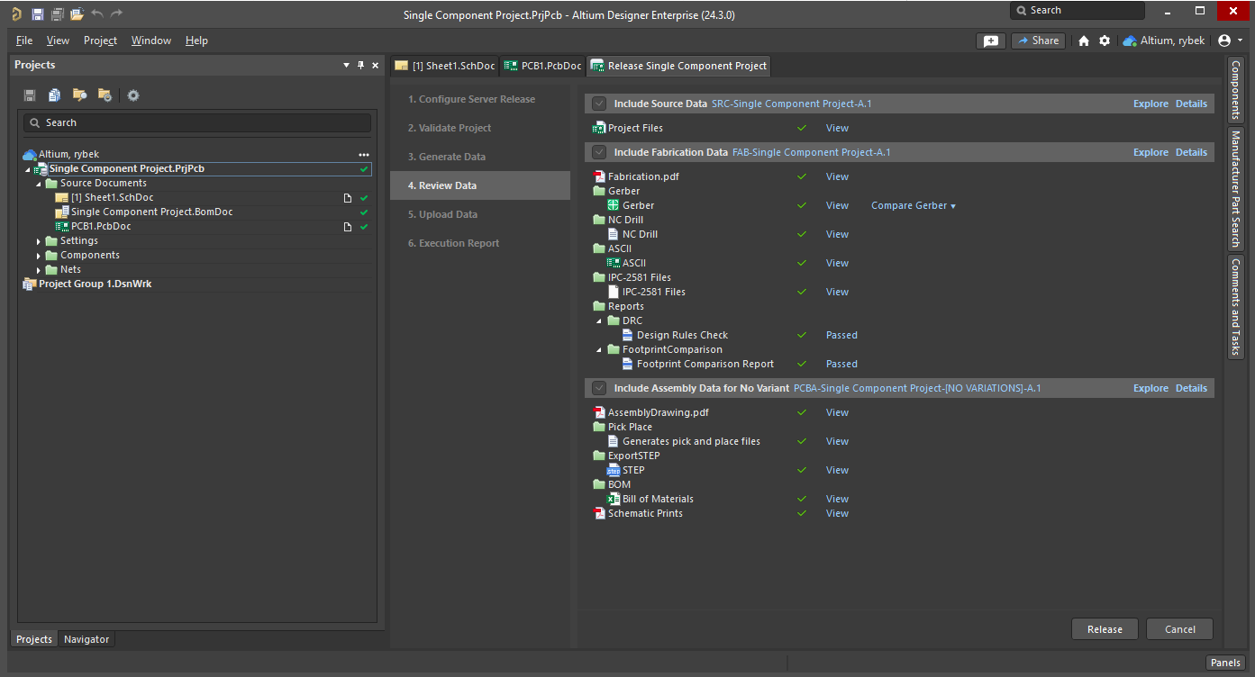Viewport: 1255px width, 677px height.
Task: Click Explore link for Source Data
Action: click(x=1150, y=104)
